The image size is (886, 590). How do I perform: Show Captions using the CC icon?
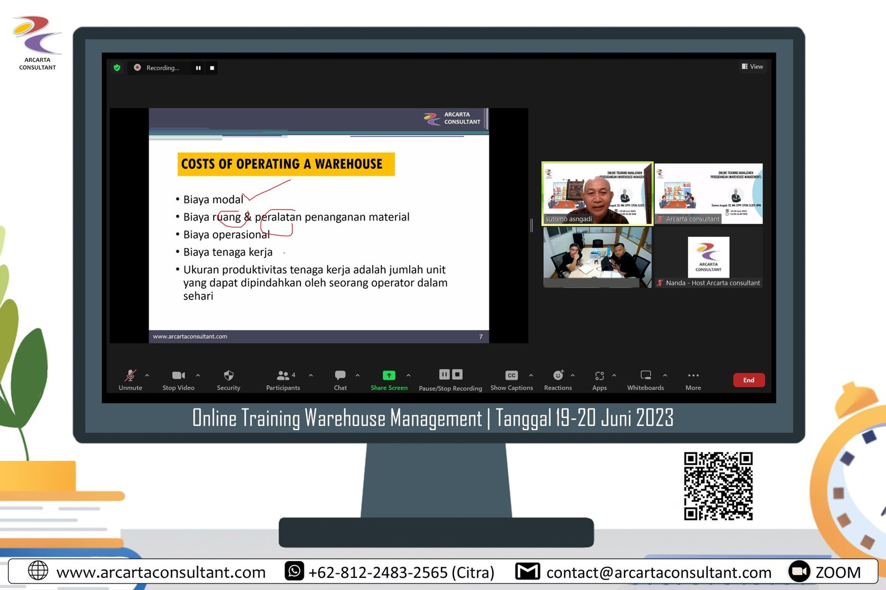click(x=511, y=376)
